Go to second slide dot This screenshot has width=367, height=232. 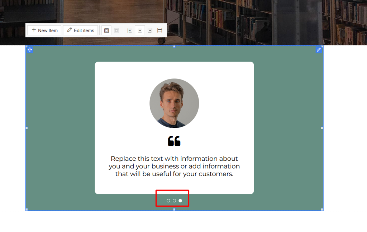pyautogui.click(x=175, y=200)
